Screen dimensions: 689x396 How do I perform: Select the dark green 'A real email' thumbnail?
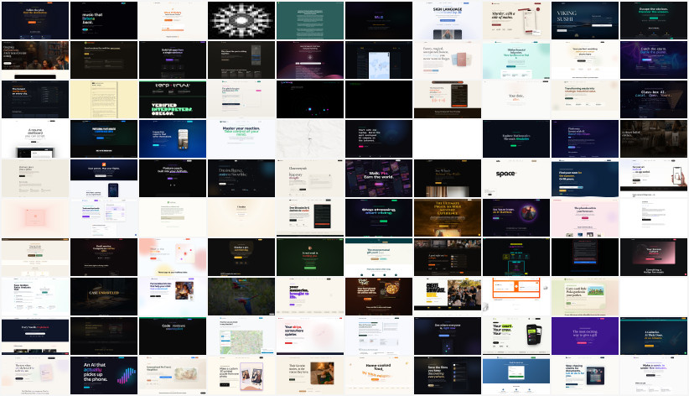tap(310, 257)
